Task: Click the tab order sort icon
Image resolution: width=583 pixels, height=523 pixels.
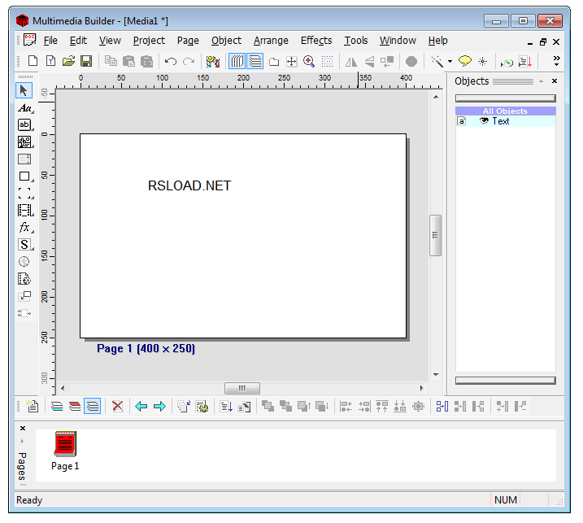Action: 226,407
